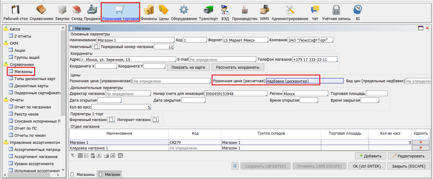Click the add filter funnel icon

(72, 156)
